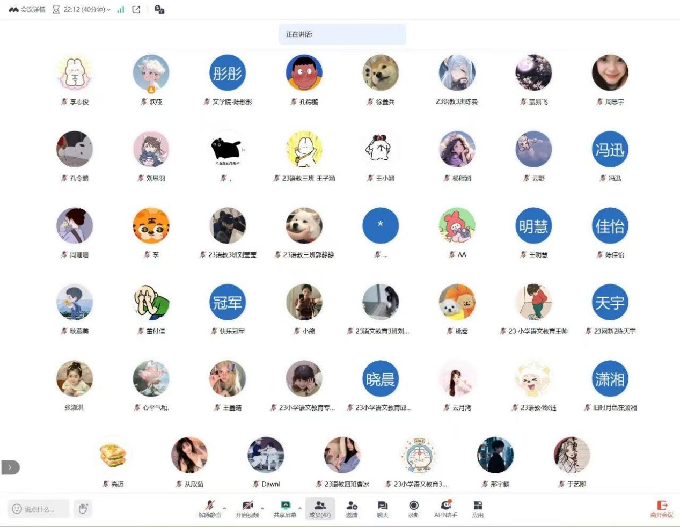This screenshot has width=680, height=527.
Task: Expand video options arrow beside 开启视频
Action: 262,508
